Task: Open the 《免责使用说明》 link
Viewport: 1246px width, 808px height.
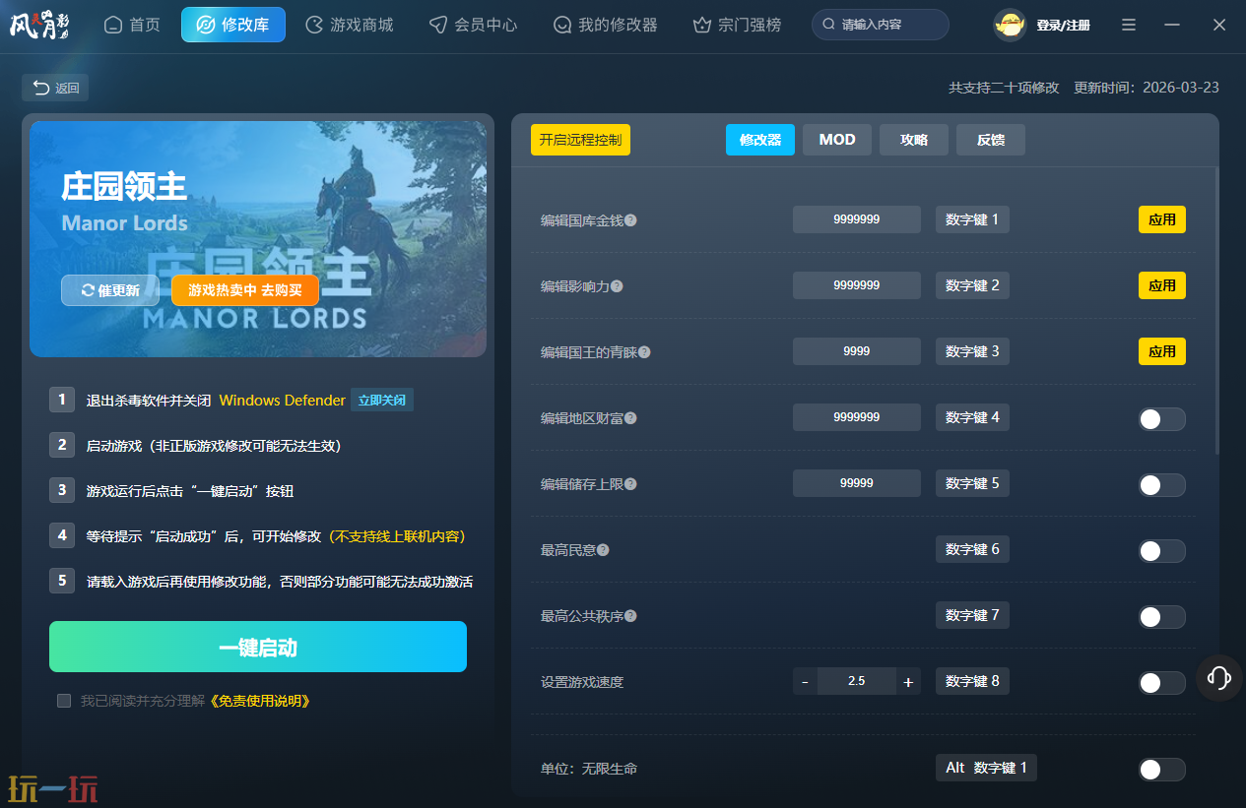Action: [x=261, y=701]
